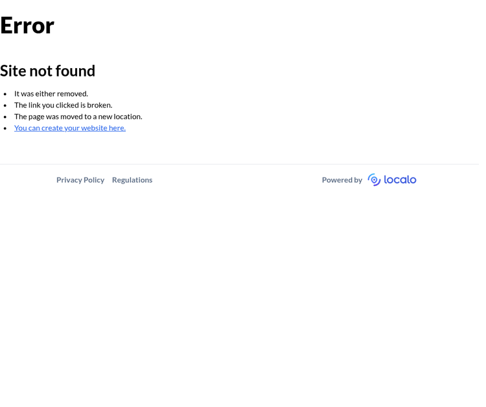This screenshot has width=486, height=407.
Task: Click the bullet beside 'It was either removed.'
Action: 5,94
